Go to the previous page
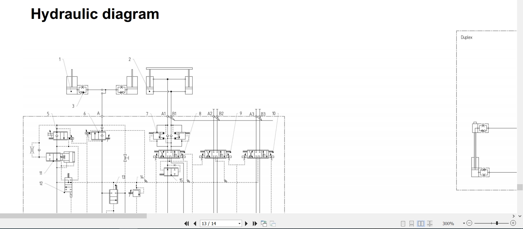 point(195,224)
